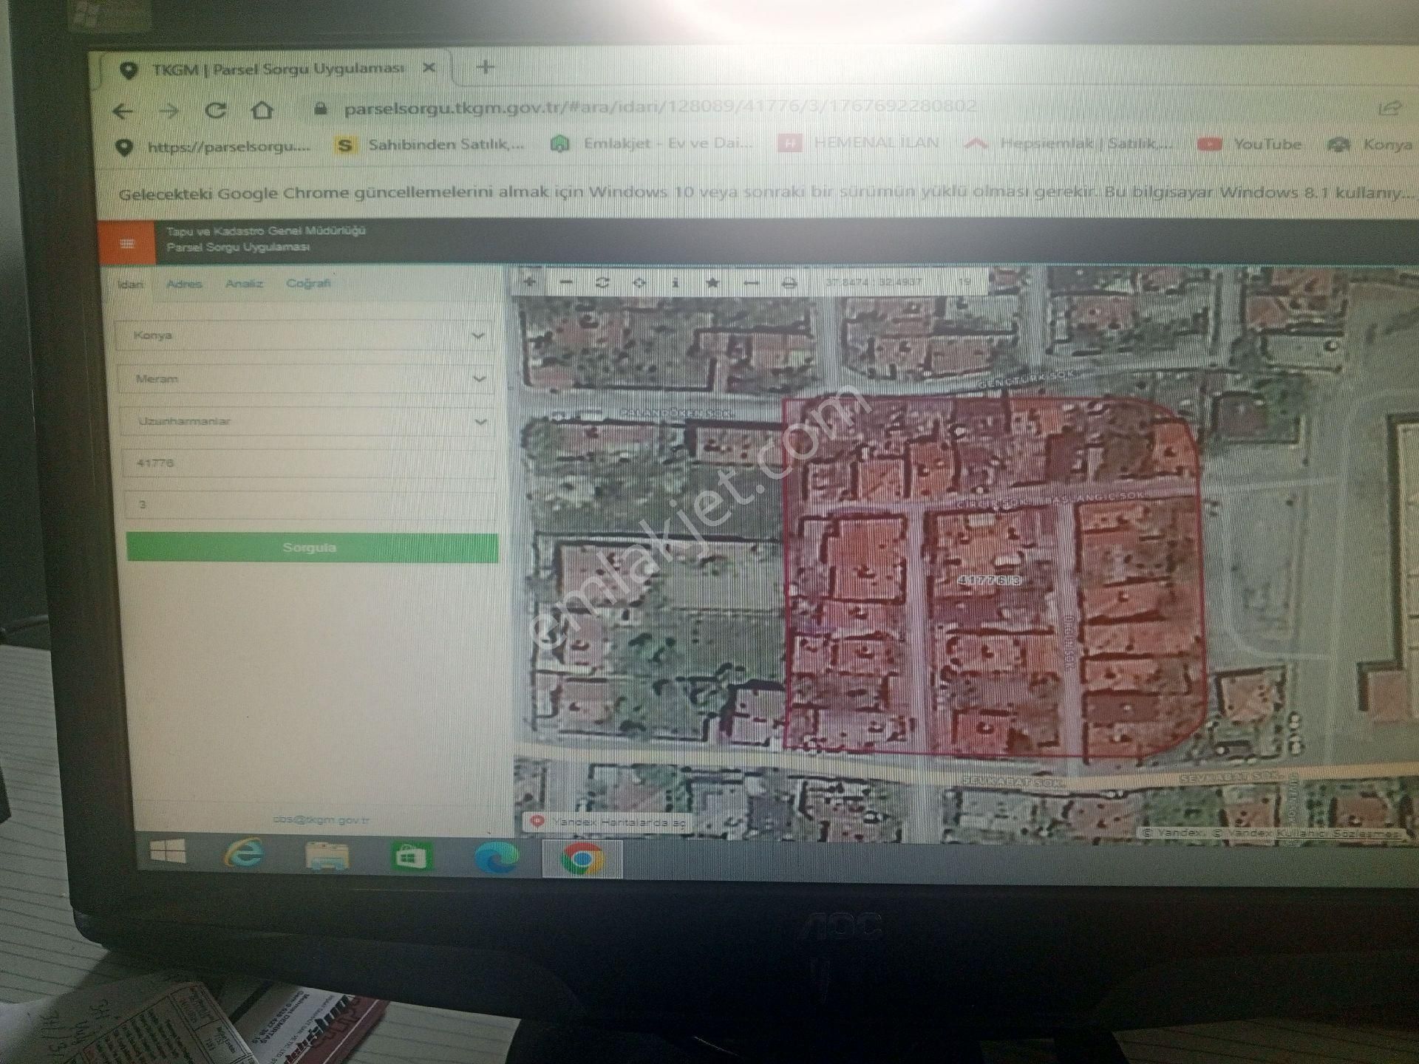Screen dimensions: 1419x1064
Task: Click the print map tool icon
Action: pos(789,283)
